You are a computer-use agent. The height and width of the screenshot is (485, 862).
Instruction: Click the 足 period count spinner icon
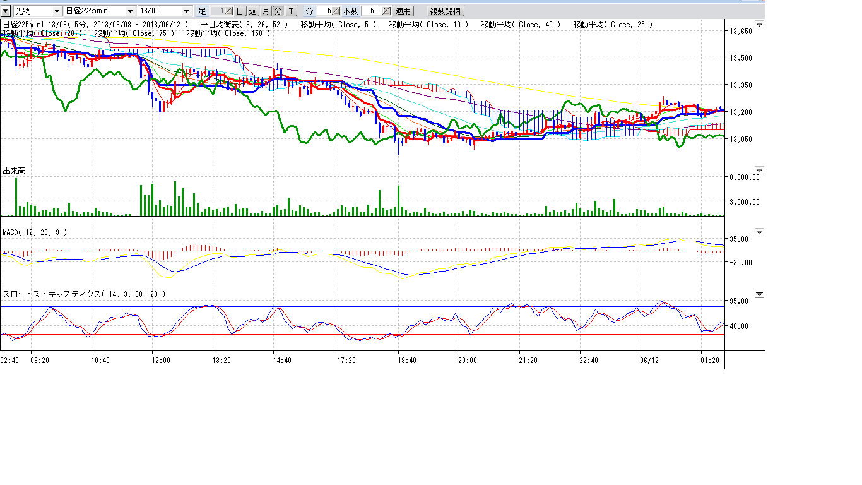[x=228, y=11]
